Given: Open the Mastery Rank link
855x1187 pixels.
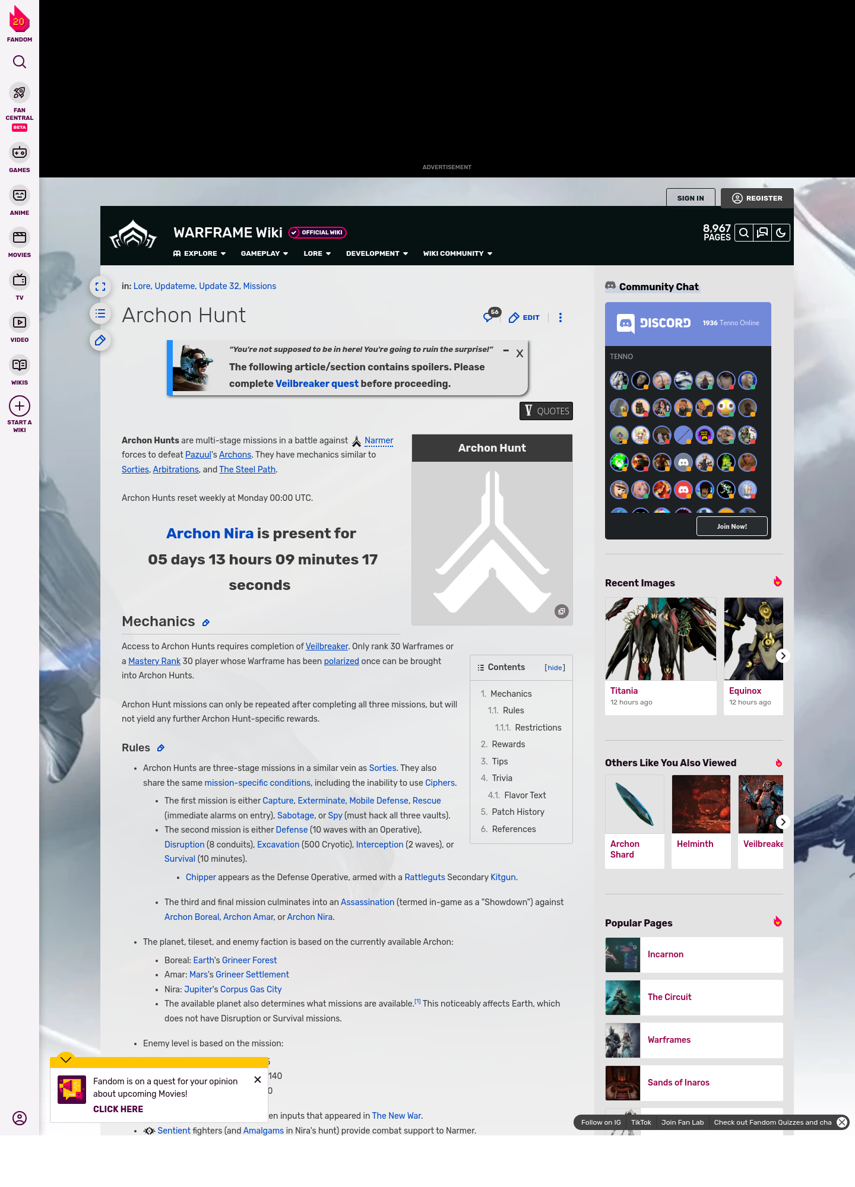Looking at the screenshot, I should (154, 661).
